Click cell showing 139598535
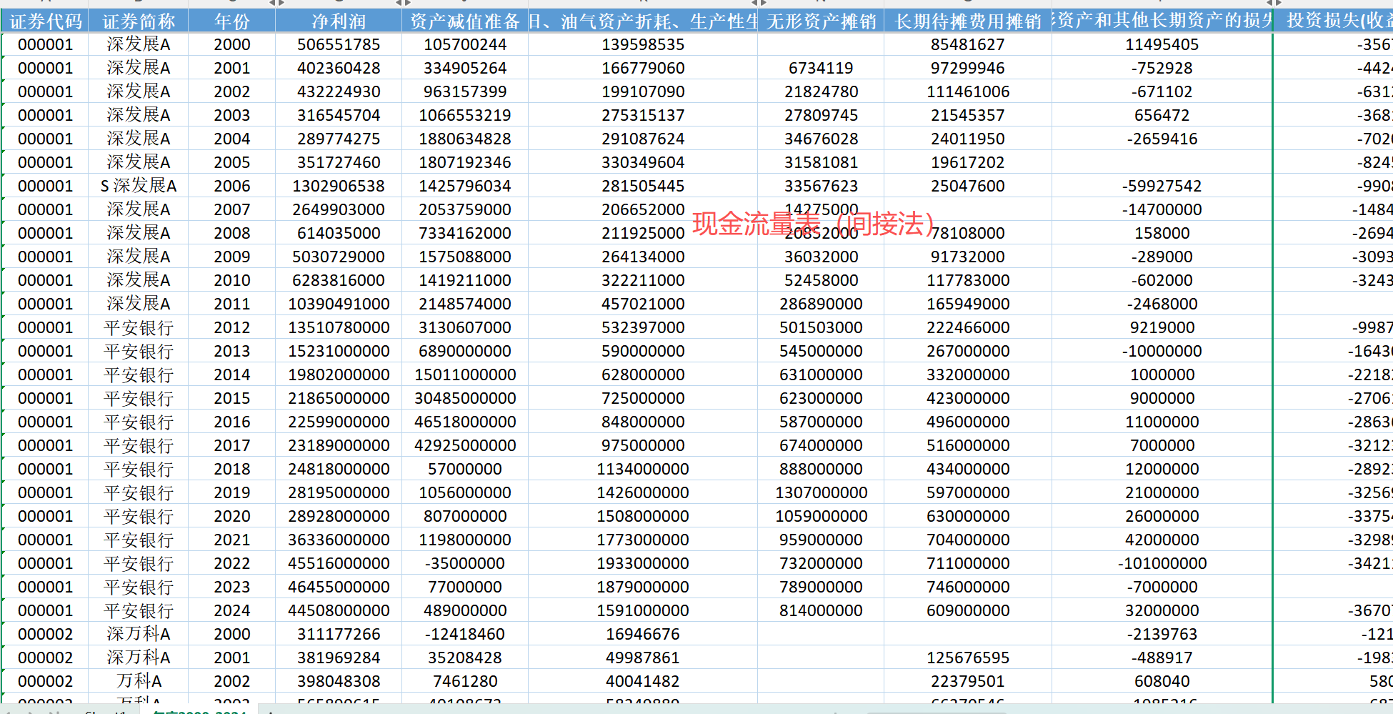1393x714 pixels. pyautogui.click(x=643, y=44)
